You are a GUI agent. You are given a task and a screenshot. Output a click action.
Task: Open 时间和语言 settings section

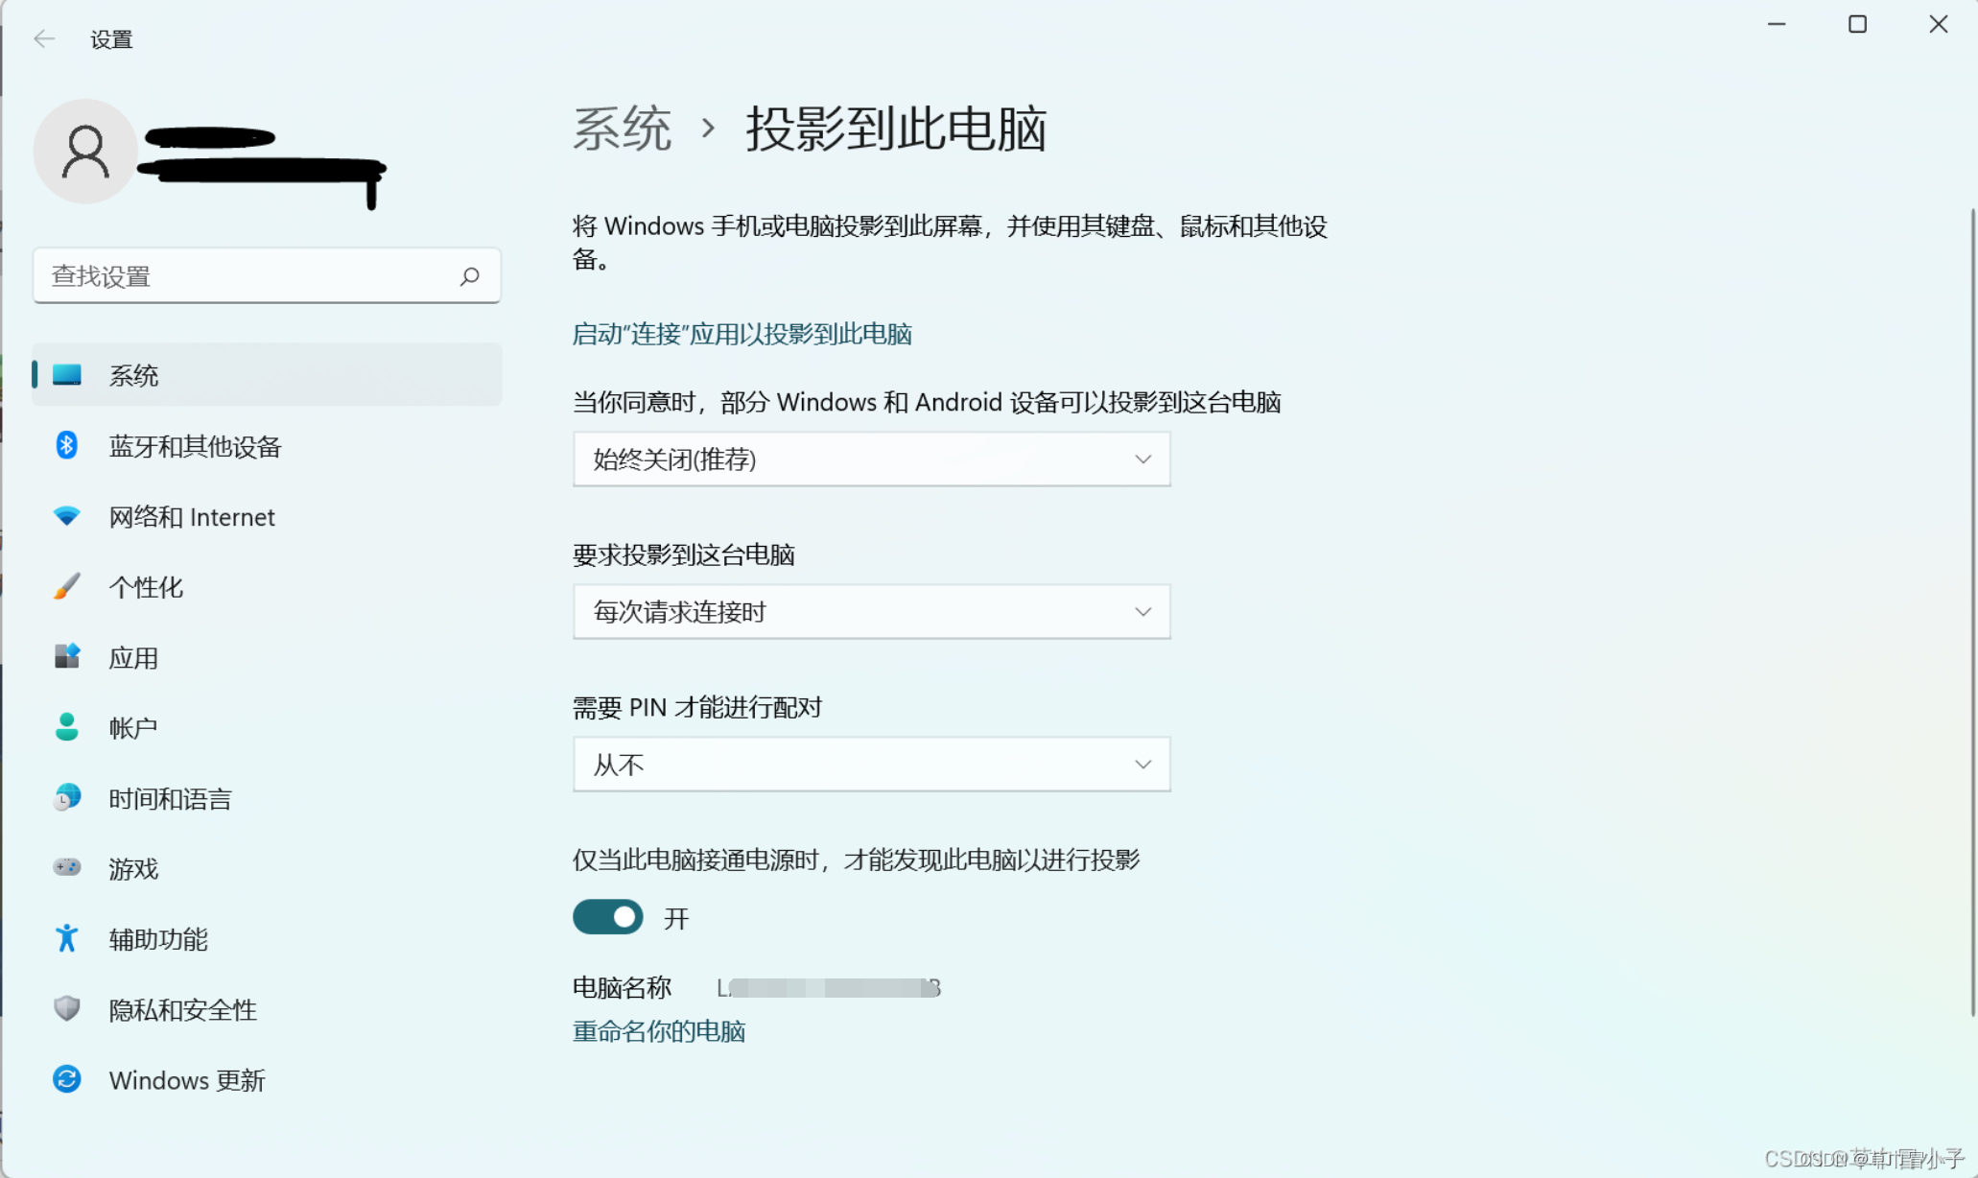170,798
